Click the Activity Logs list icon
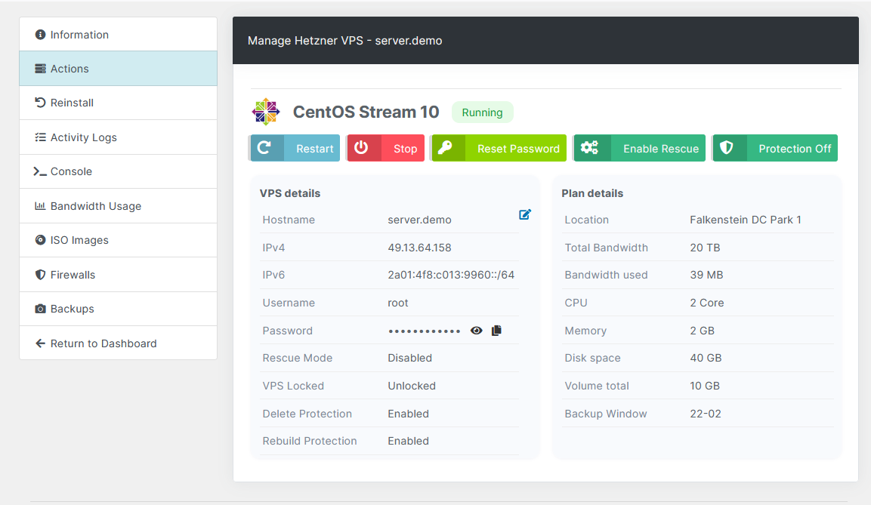Screen dimensions: 871x505 click(x=40, y=137)
